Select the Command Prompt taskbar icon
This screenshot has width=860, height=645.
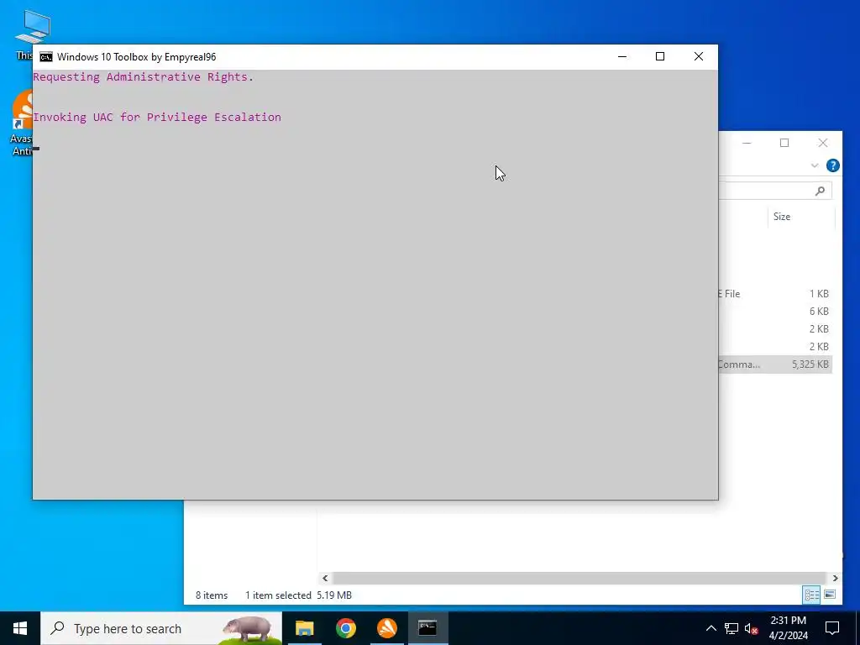[427, 628]
